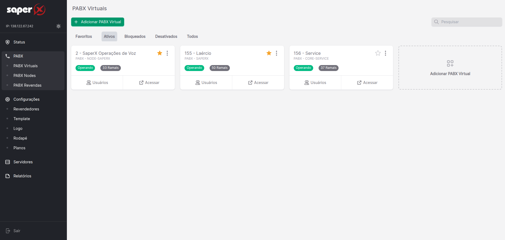
Task: Remove favorite star from 155 - Laércio
Action: 269,53
